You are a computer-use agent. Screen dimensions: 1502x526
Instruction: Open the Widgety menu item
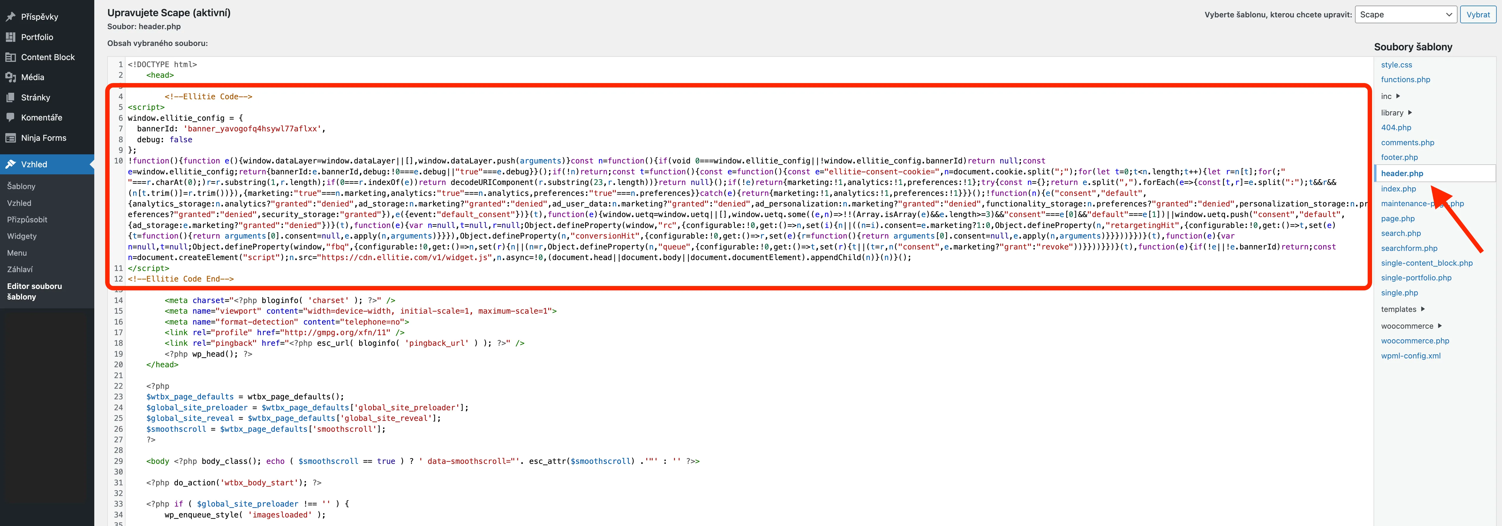point(22,236)
